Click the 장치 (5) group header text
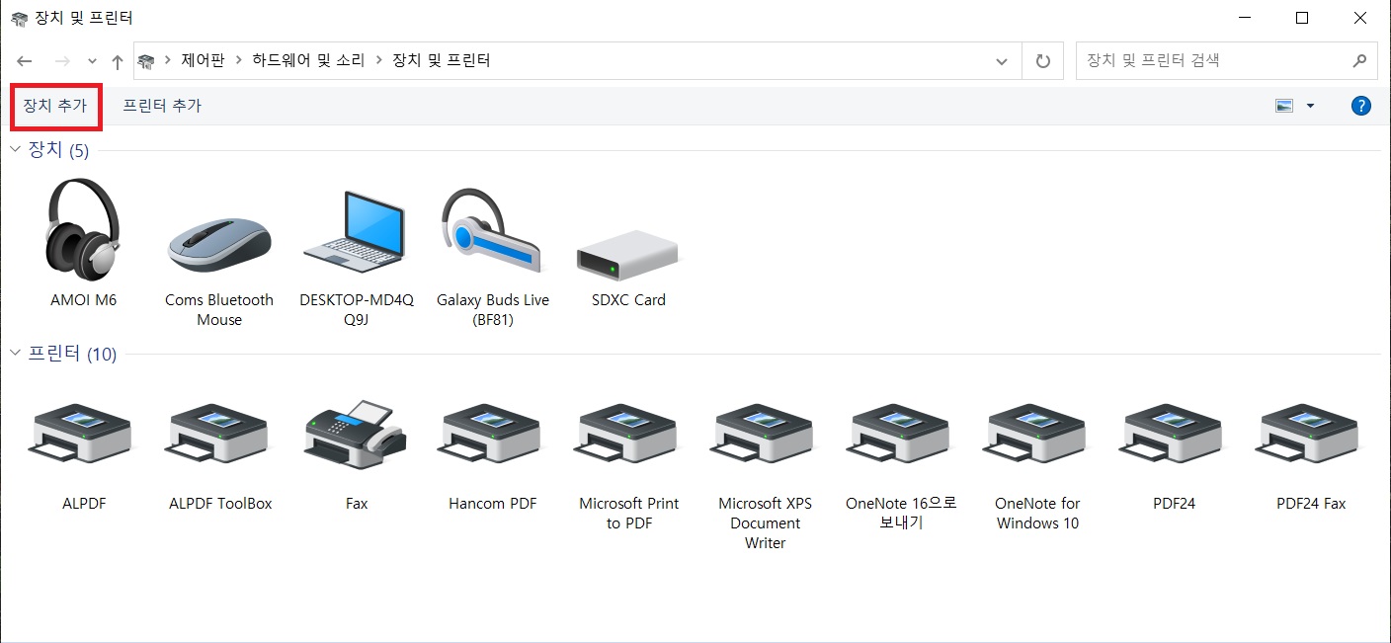 pos(58,150)
